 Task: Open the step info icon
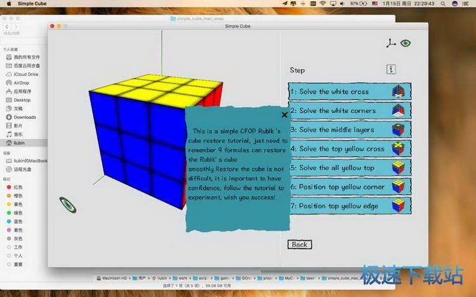[392, 70]
